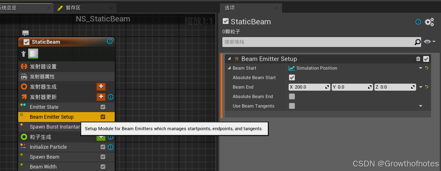Toggle the Beam Width module checkbox
441x171 pixels.
pos(103,166)
